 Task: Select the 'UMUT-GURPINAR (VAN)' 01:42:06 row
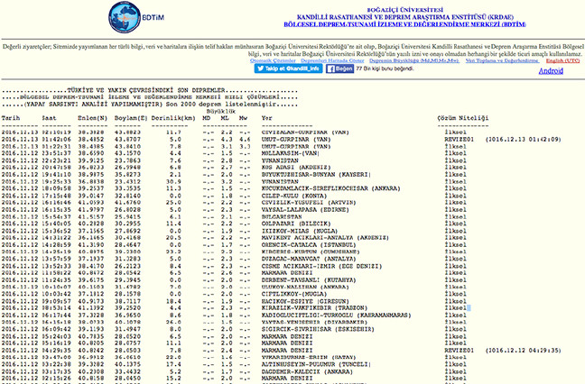click(281, 140)
